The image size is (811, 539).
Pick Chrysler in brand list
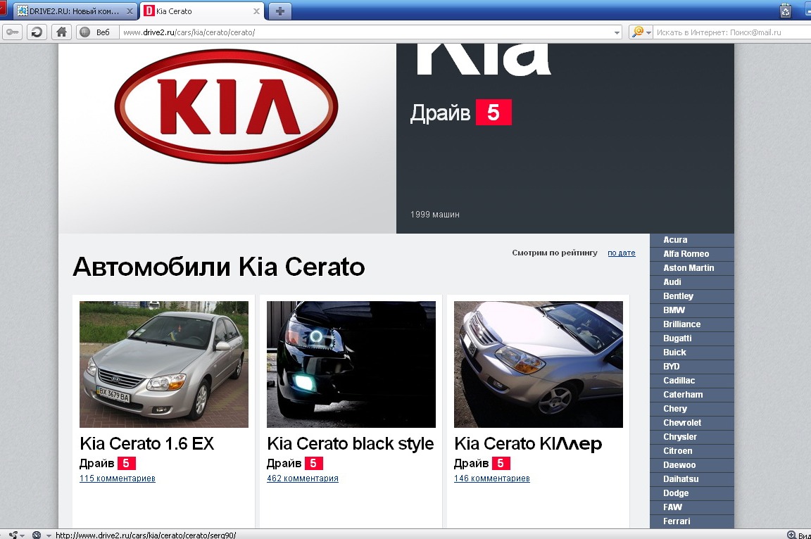tap(691, 437)
